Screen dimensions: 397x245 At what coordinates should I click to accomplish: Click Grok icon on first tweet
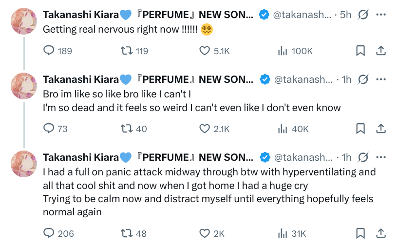click(363, 15)
